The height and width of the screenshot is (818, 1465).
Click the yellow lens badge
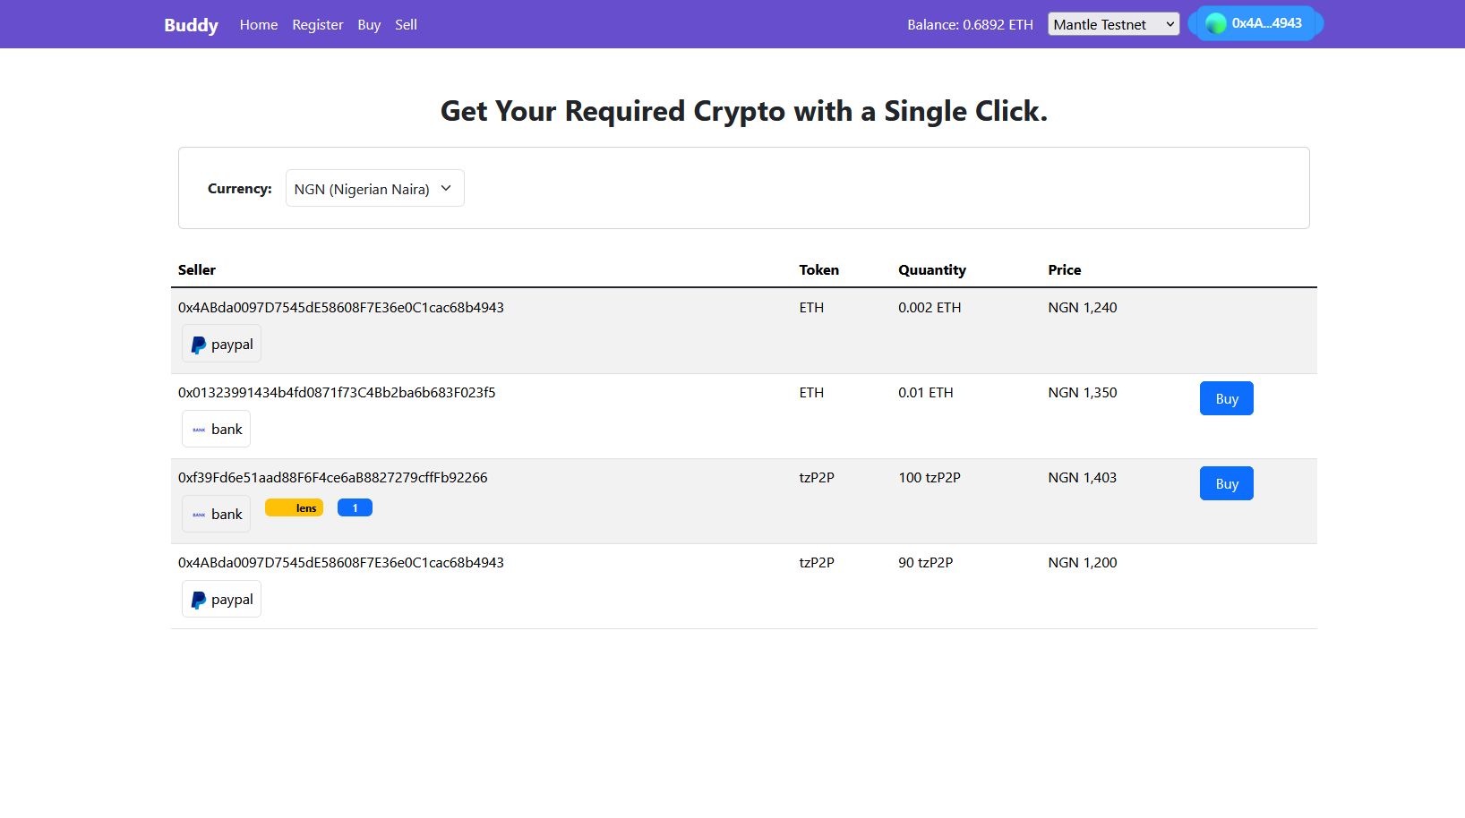[x=294, y=508]
